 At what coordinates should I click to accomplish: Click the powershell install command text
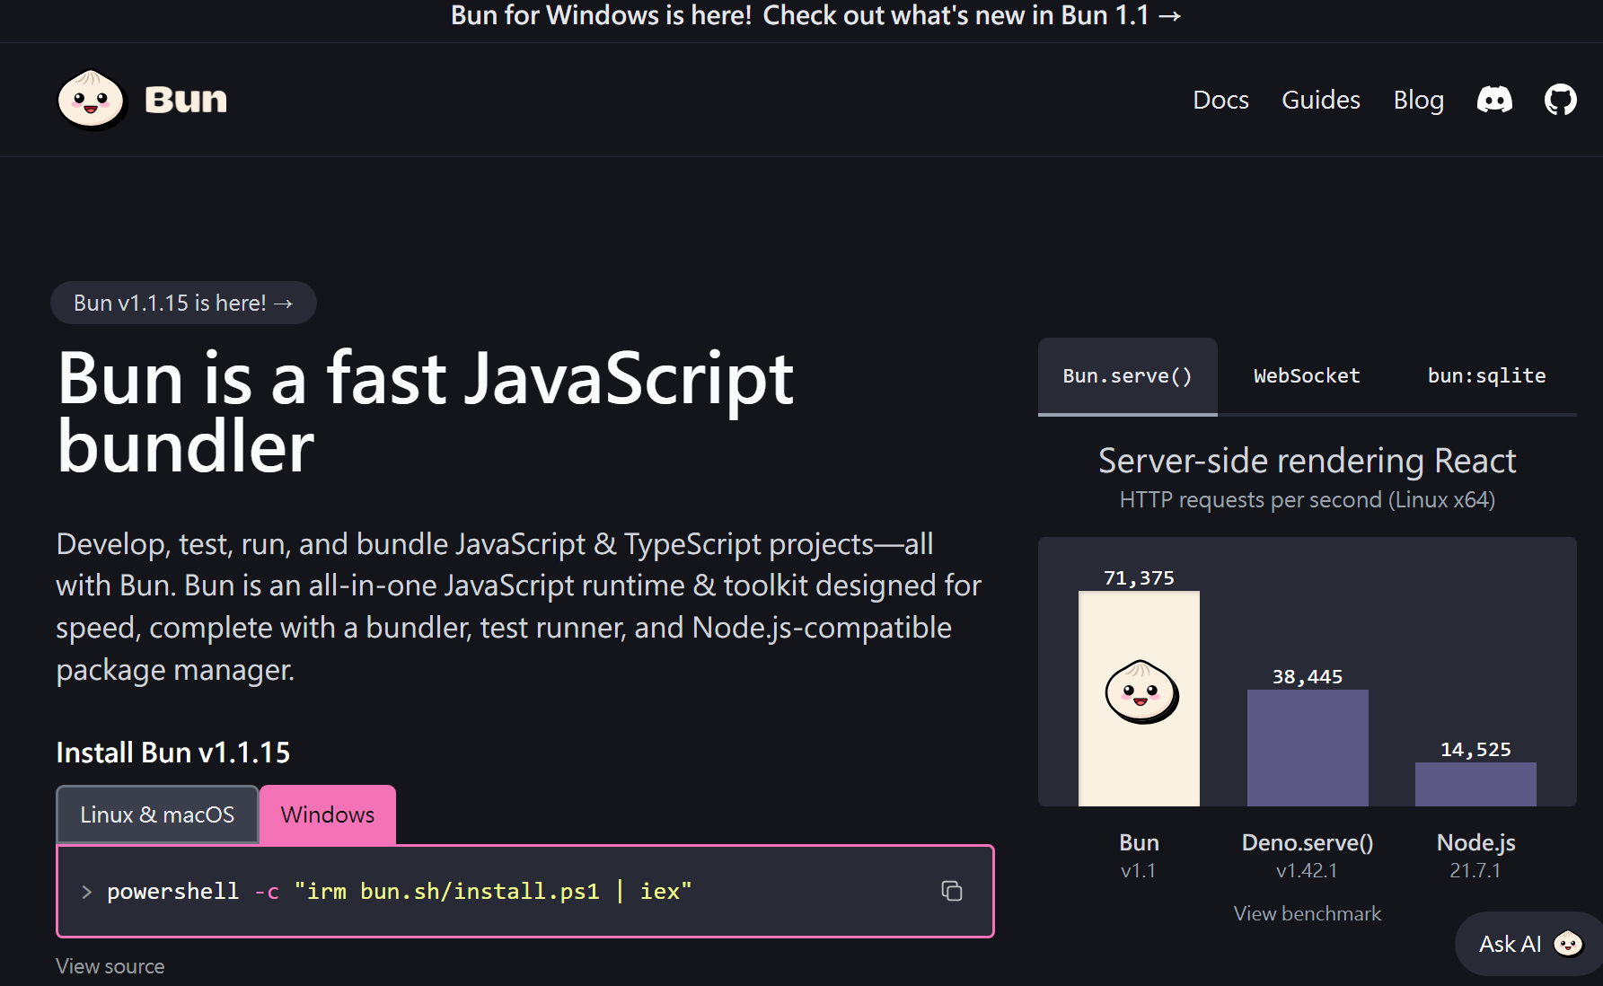click(400, 892)
